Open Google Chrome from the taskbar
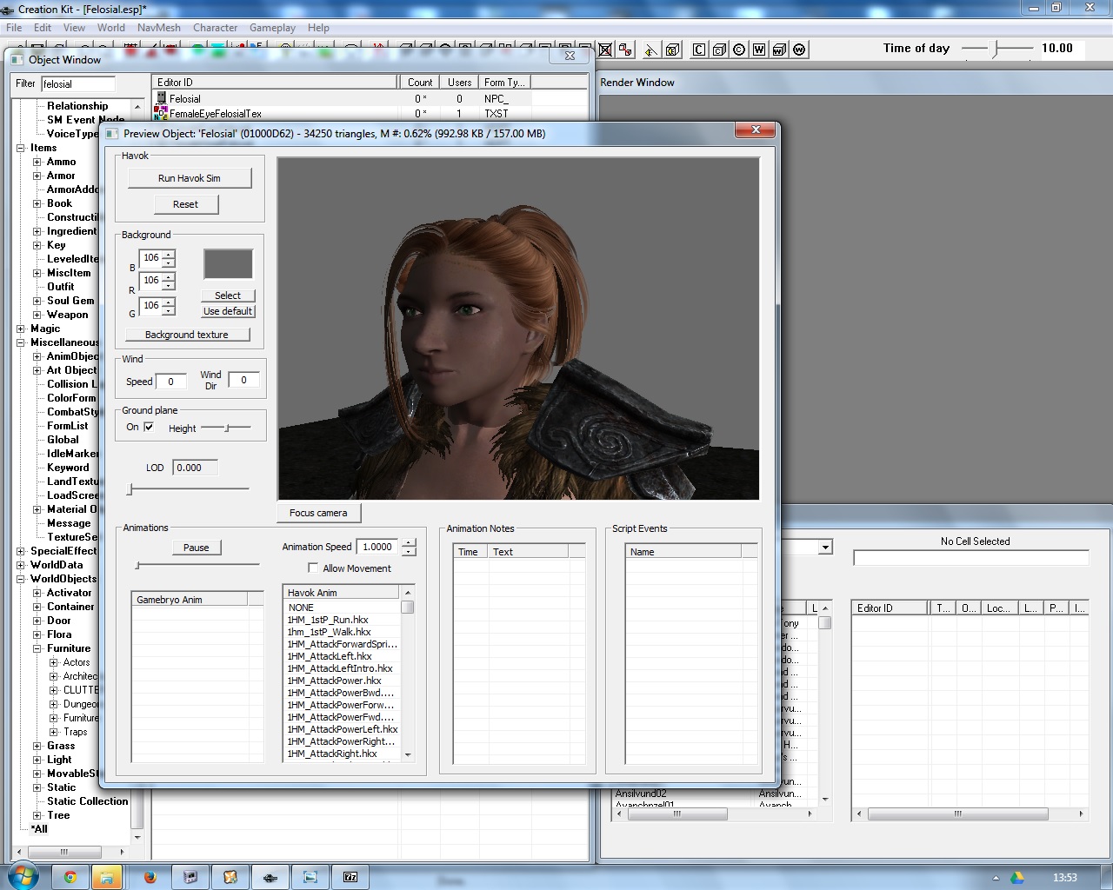This screenshot has height=890, width=1113. pos(70,877)
